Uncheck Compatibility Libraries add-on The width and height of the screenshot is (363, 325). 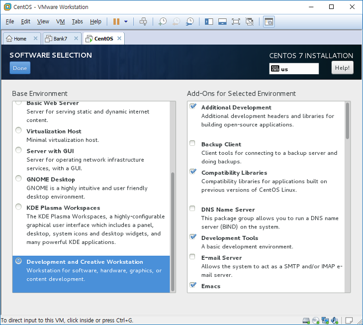[x=192, y=171]
